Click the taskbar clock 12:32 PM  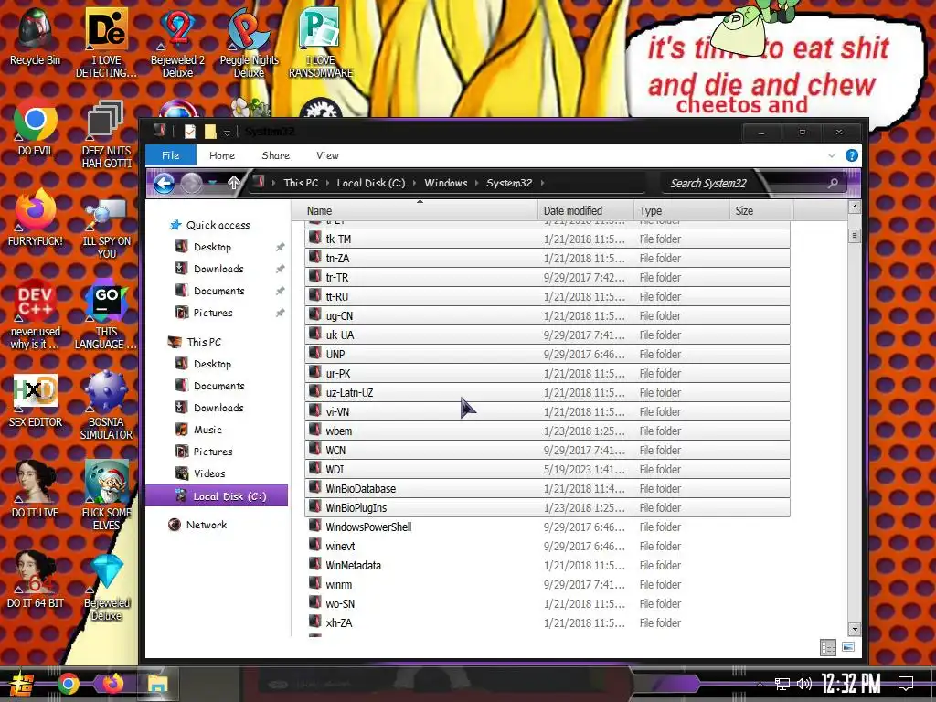851,684
